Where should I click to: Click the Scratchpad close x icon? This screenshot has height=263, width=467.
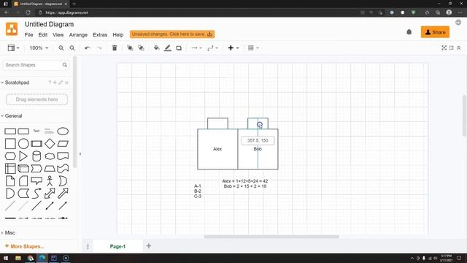tap(66, 83)
